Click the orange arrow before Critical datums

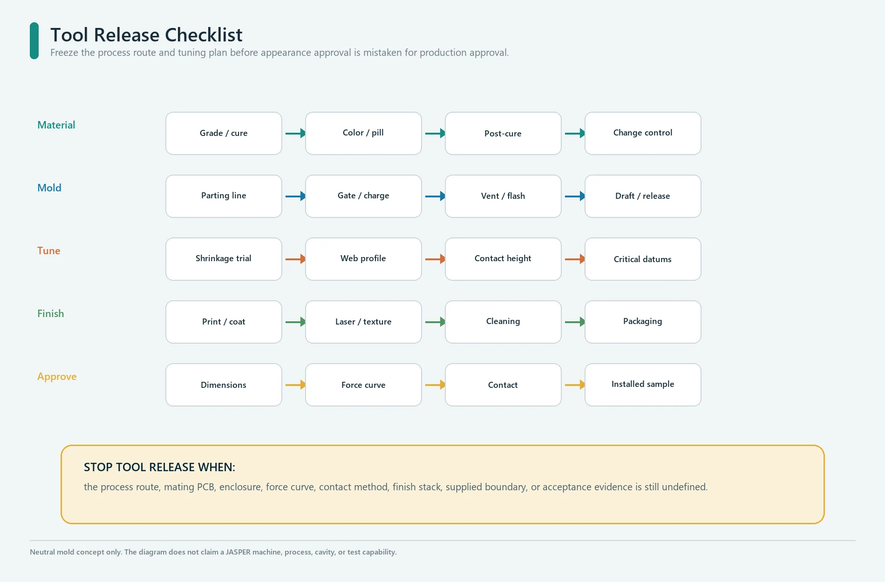(x=575, y=259)
